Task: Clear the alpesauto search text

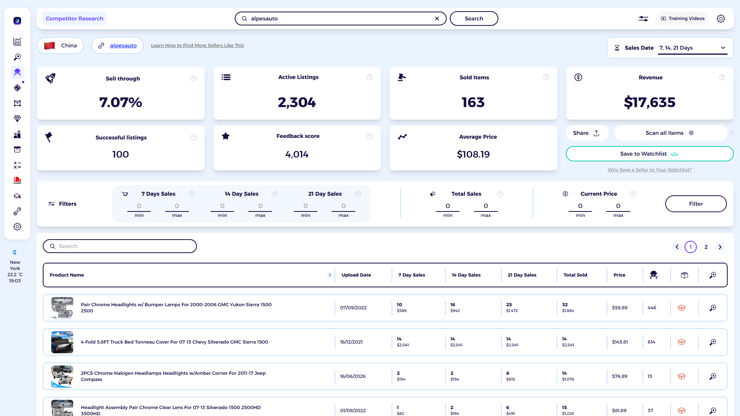Action: [437, 18]
